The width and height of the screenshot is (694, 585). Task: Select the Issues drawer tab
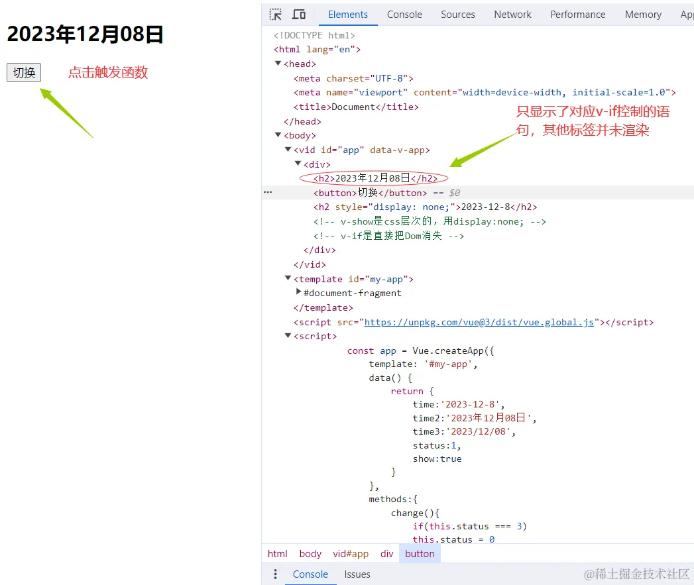[357, 574]
